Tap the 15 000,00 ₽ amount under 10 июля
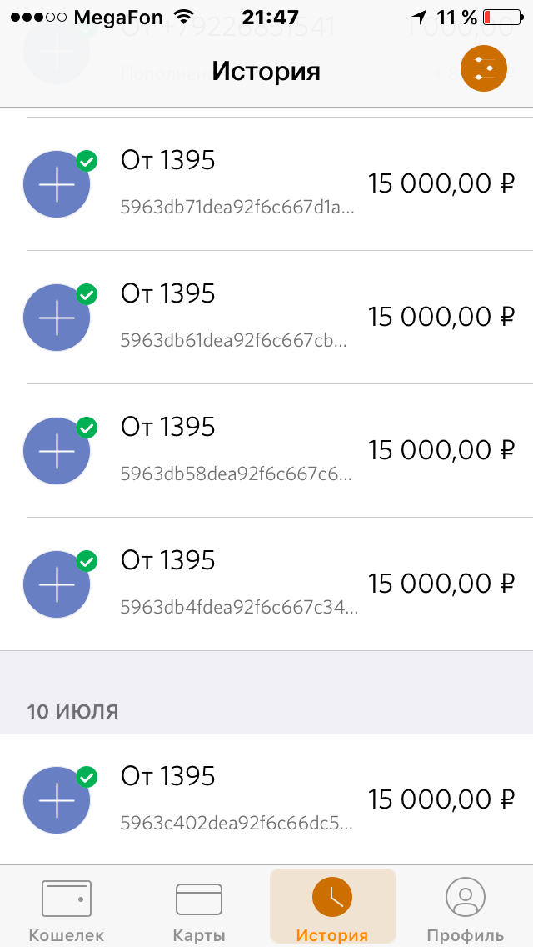The height and width of the screenshot is (947, 533). (441, 800)
